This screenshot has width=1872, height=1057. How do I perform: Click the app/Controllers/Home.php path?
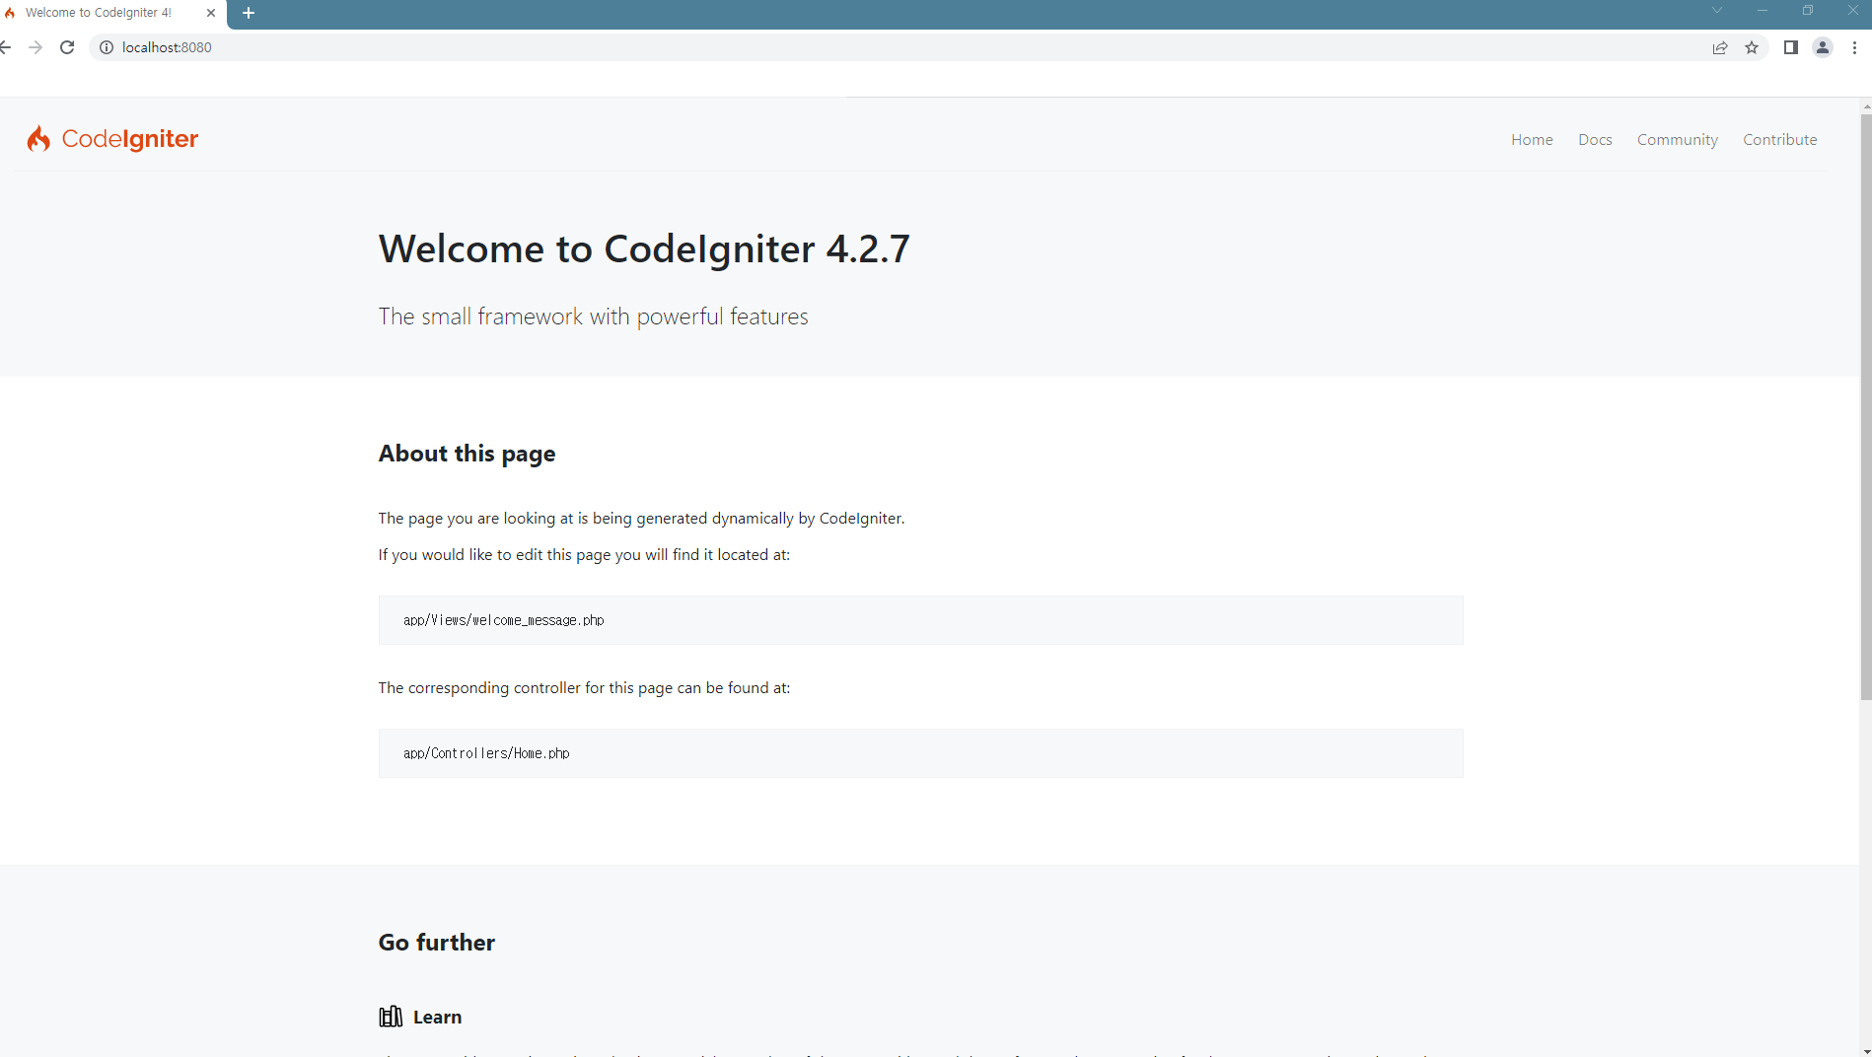pyautogui.click(x=486, y=753)
